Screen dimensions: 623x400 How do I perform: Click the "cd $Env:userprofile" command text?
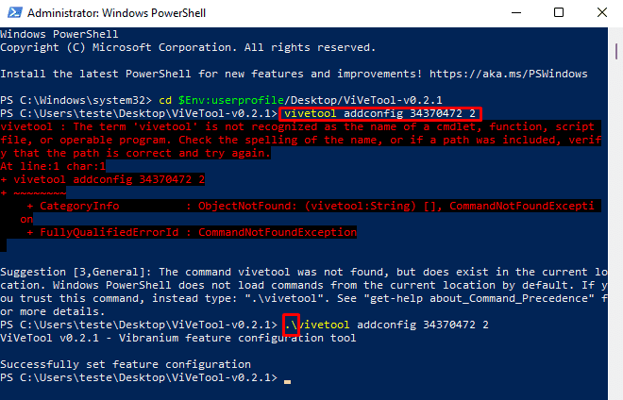(221, 100)
